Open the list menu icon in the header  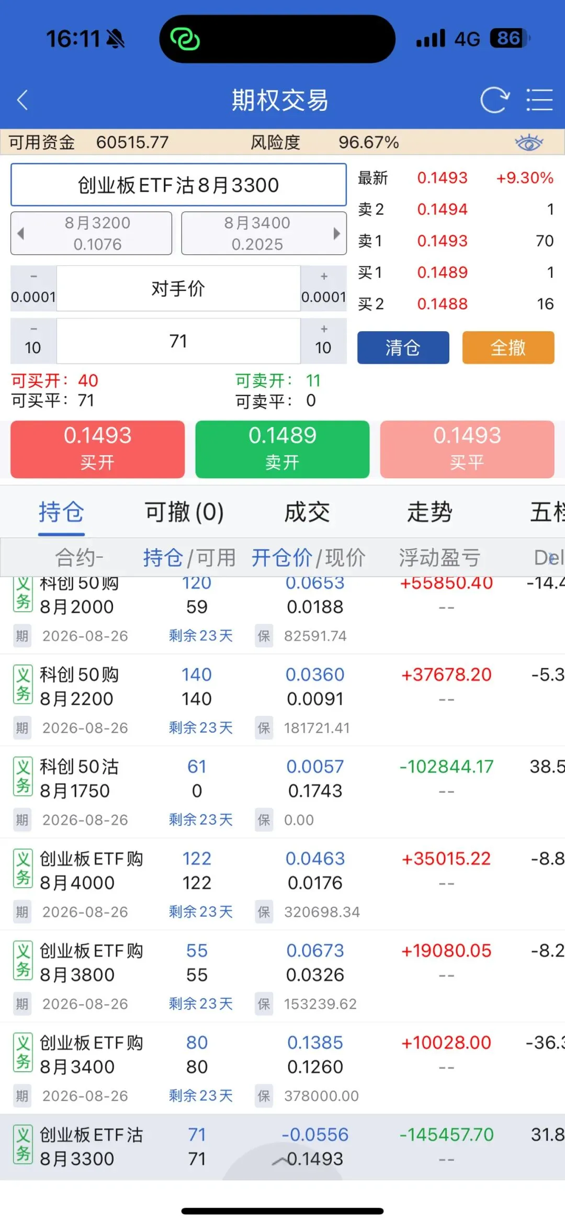click(x=539, y=99)
